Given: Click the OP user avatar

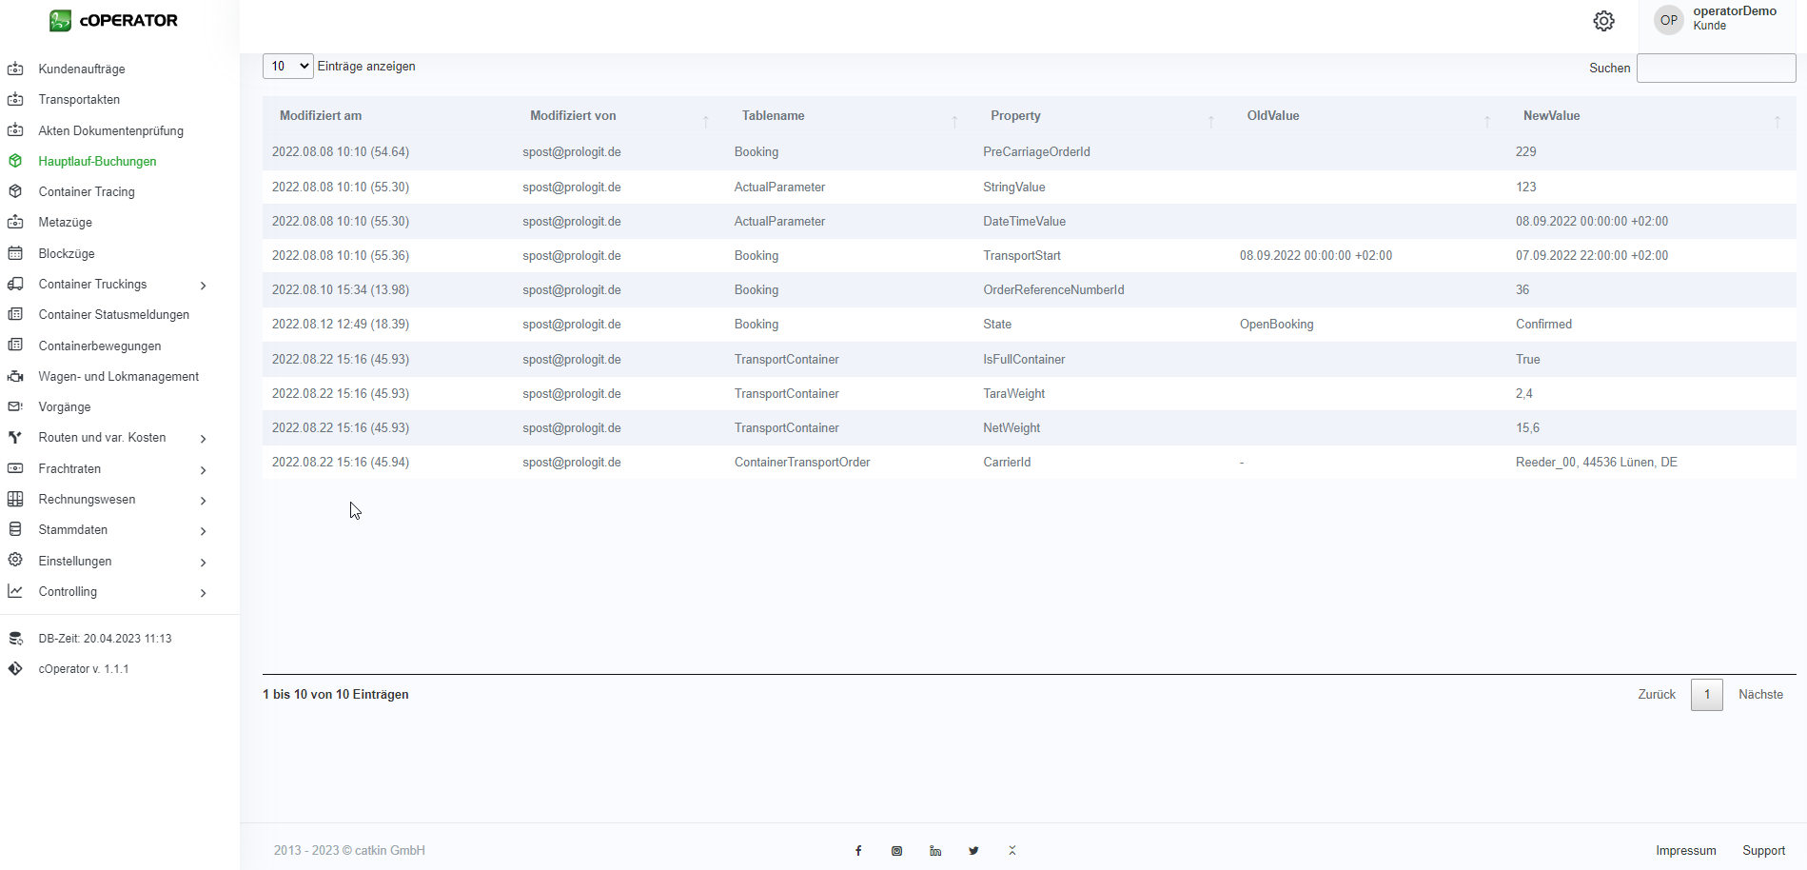Looking at the screenshot, I should (x=1668, y=20).
